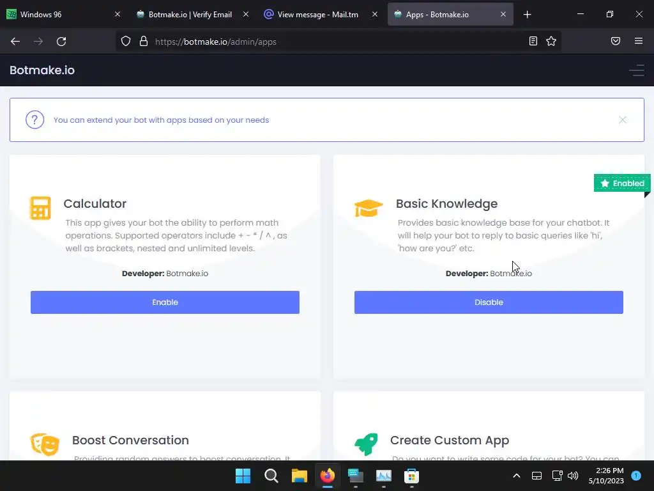
Task: Open the tracking protection shield icon
Action: pos(126,42)
